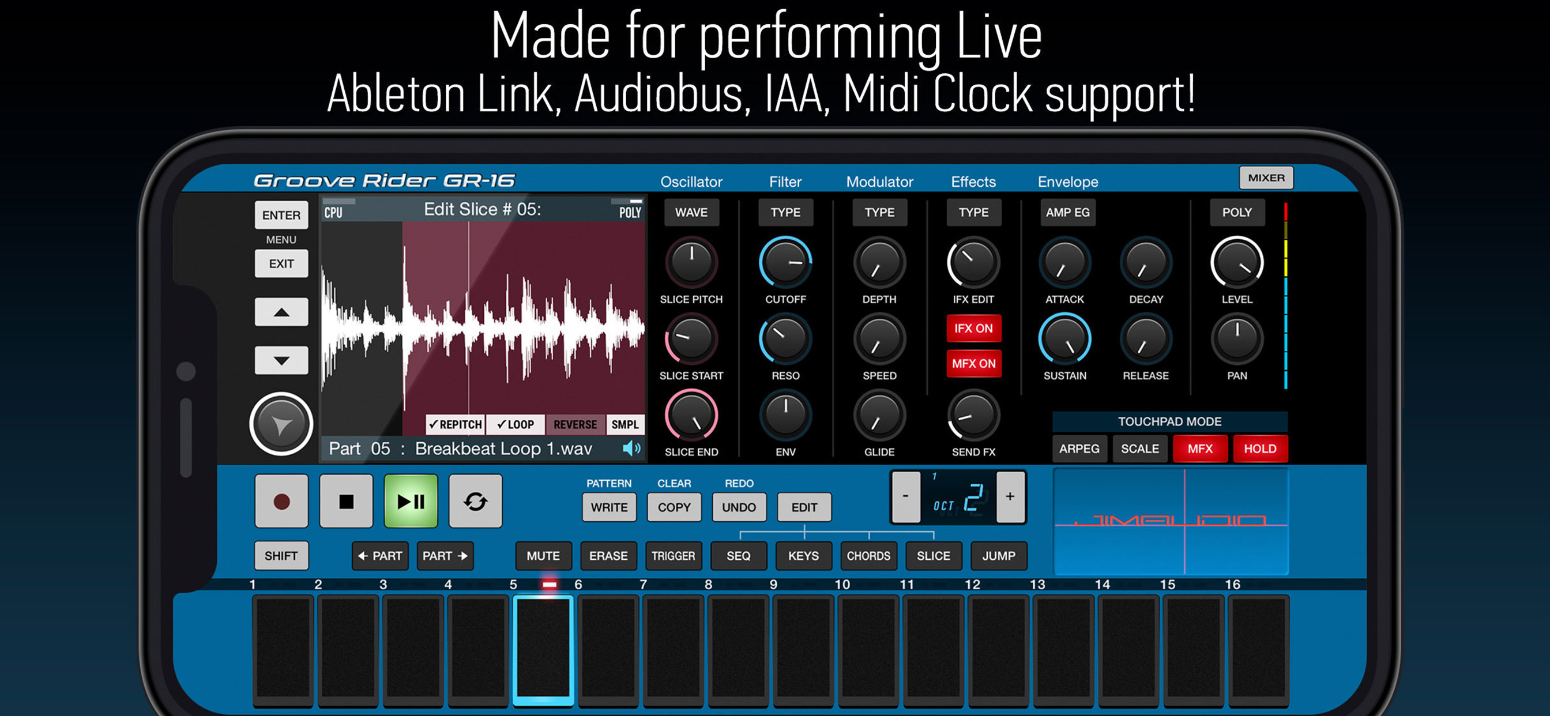The height and width of the screenshot is (716, 1550).
Task: Click the SHIFT button
Action: point(281,555)
